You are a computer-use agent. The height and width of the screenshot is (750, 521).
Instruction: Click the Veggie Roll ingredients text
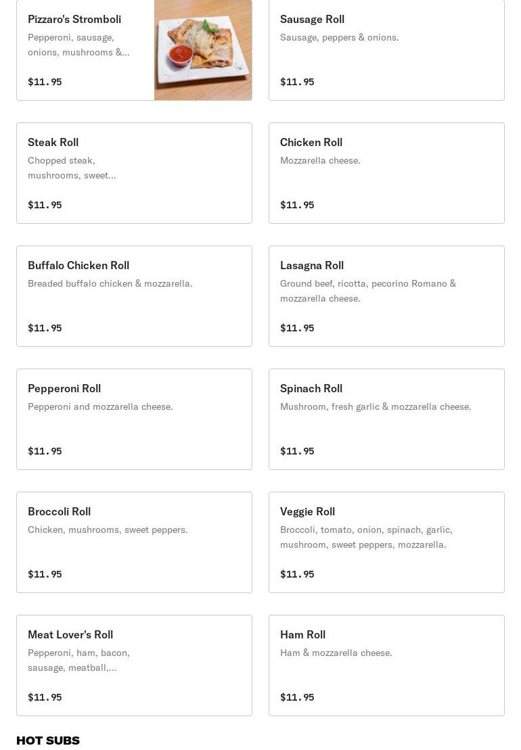[x=366, y=537]
